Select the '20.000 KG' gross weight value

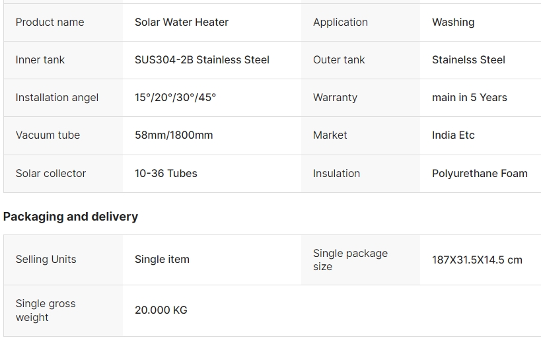(161, 310)
